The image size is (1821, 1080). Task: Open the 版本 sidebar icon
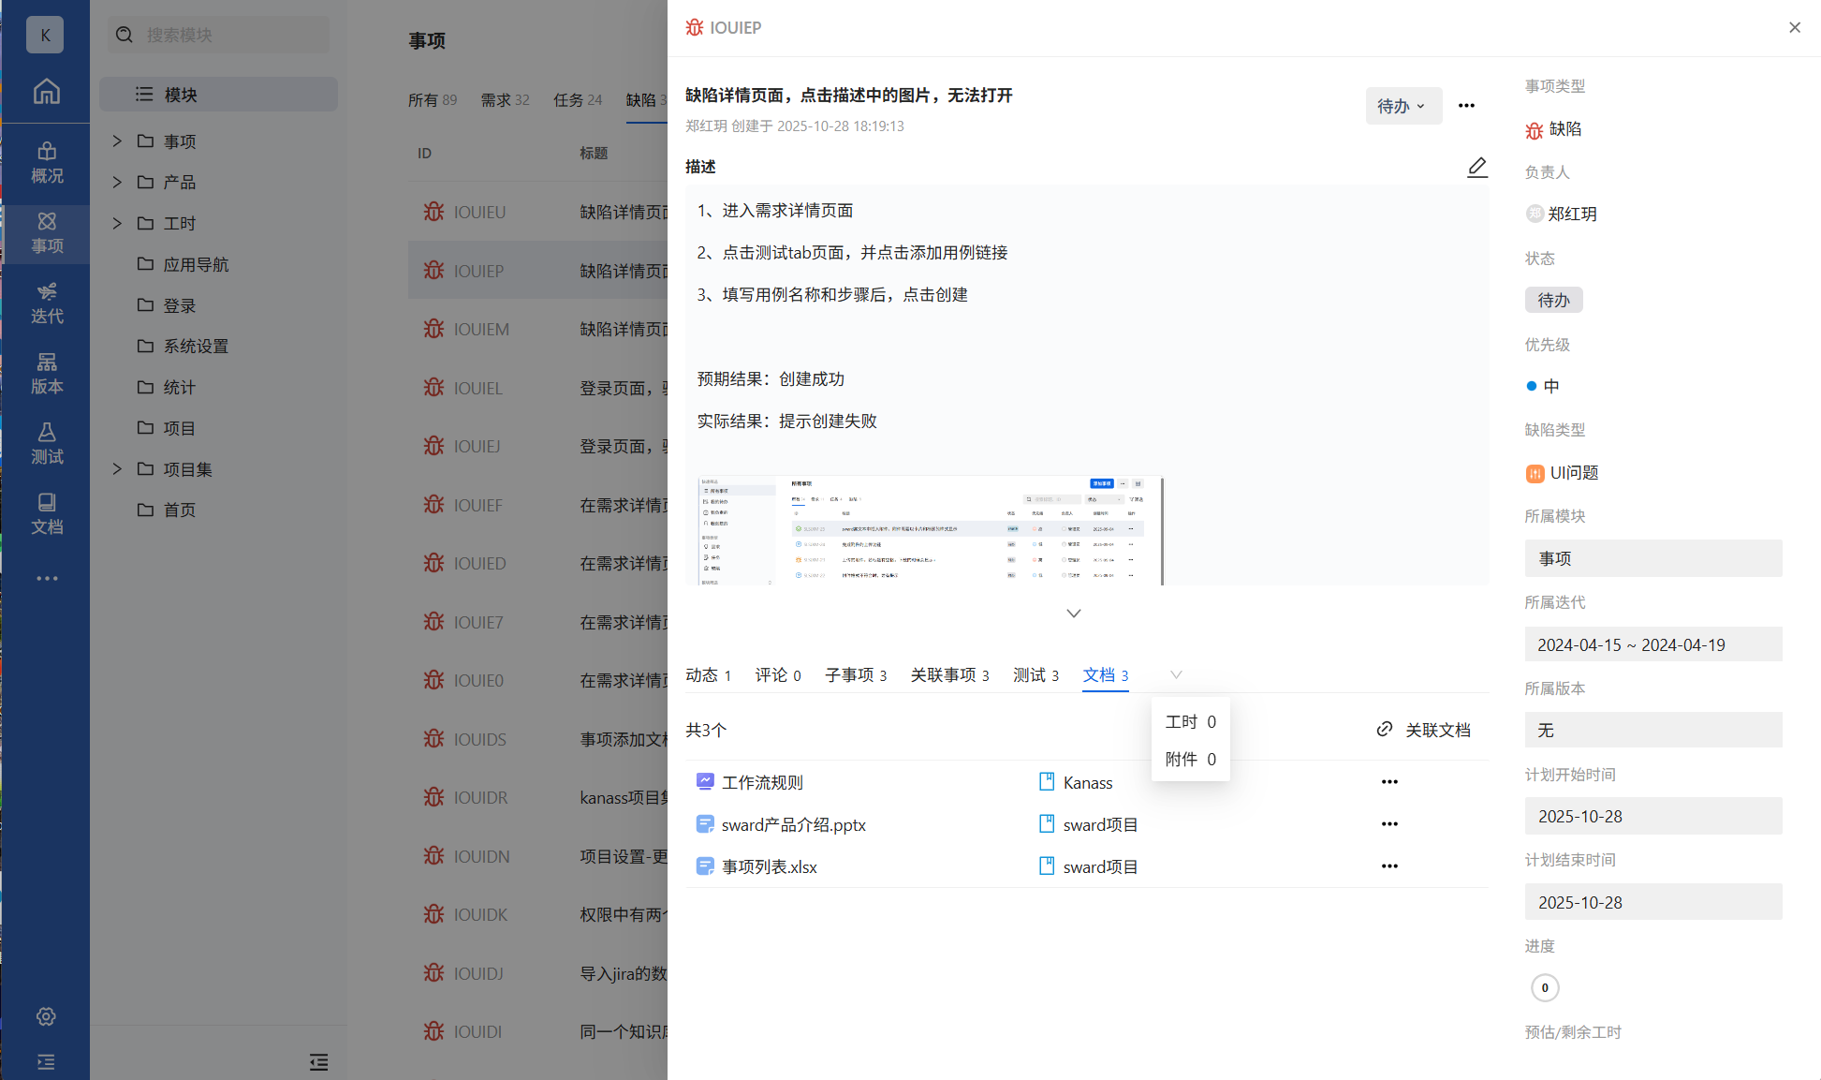click(46, 373)
